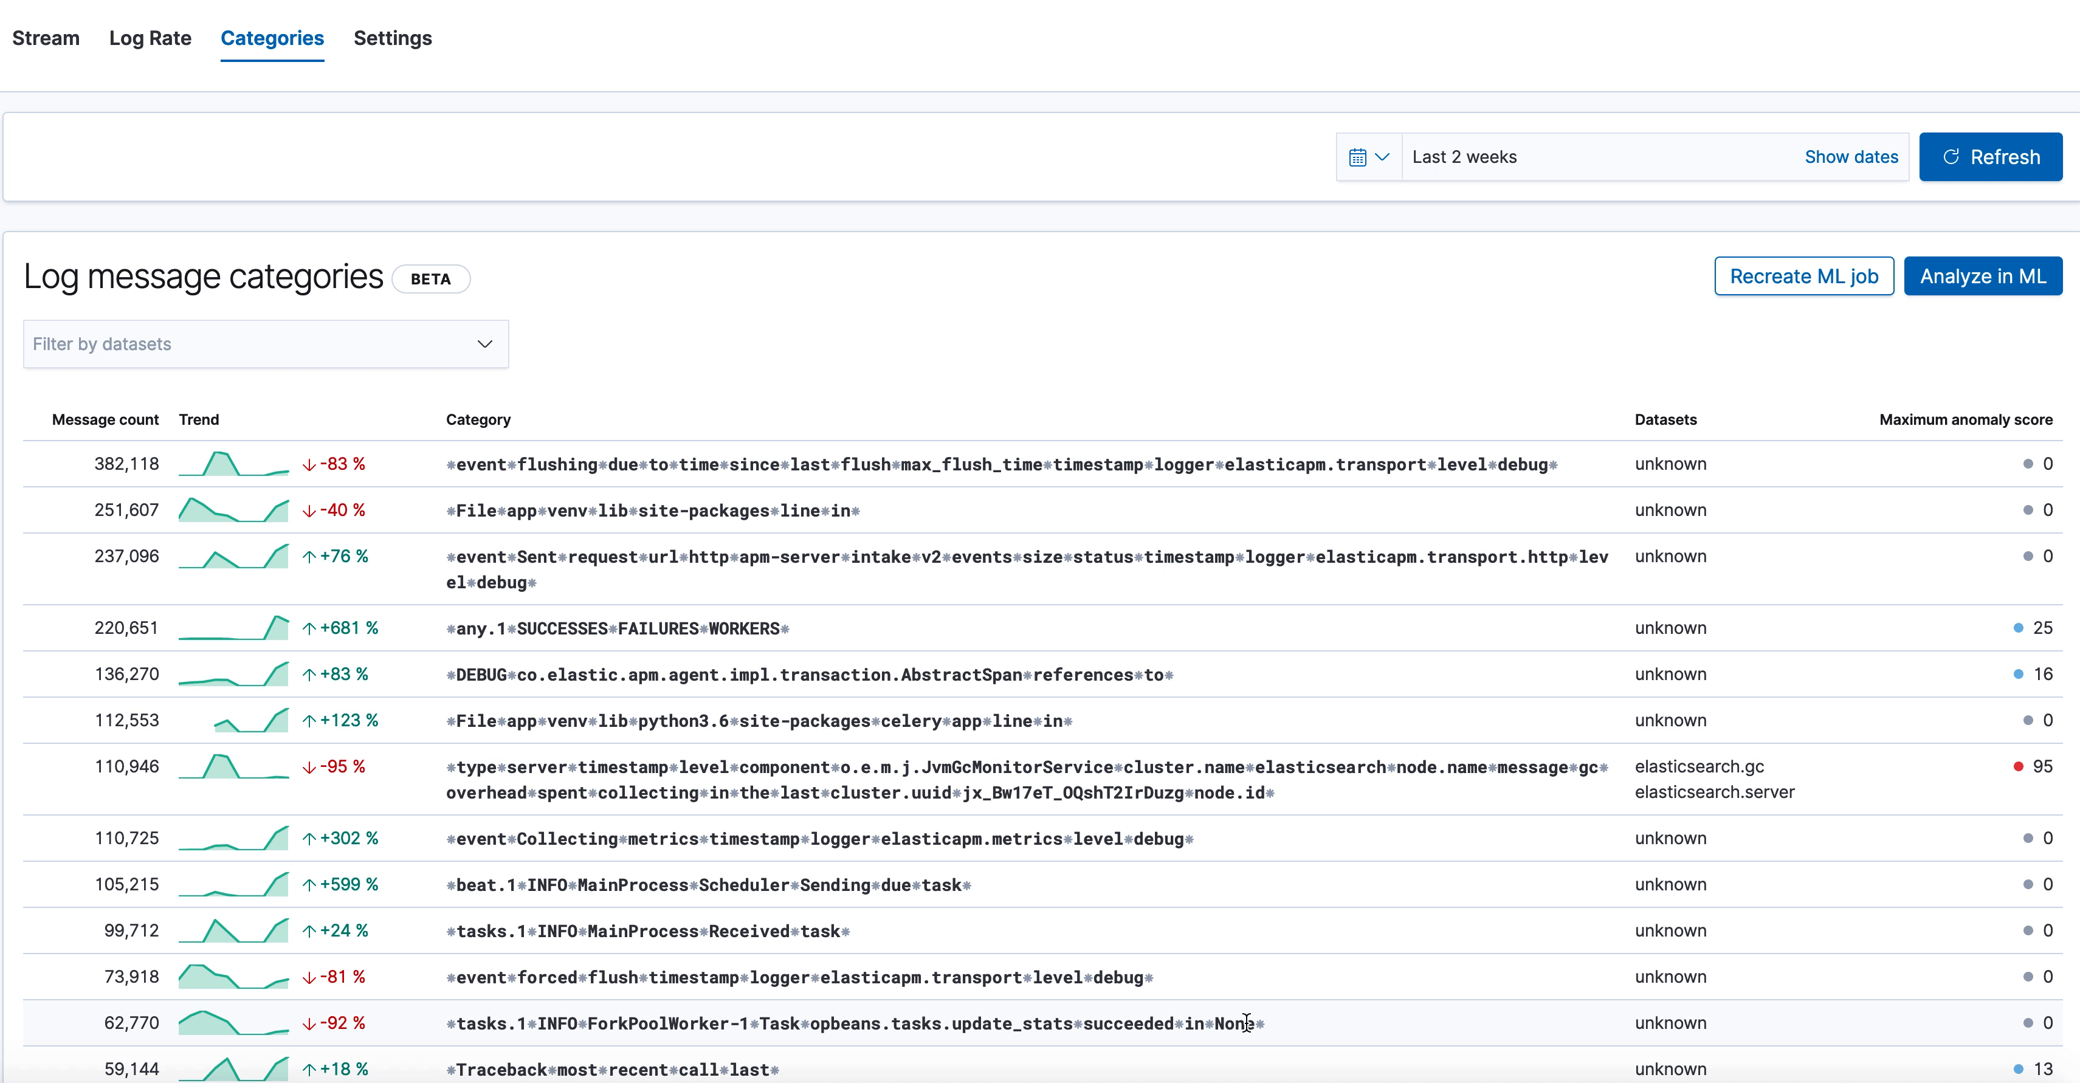Click the Settings navigation tab
This screenshot has height=1083, width=2080.
[392, 38]
